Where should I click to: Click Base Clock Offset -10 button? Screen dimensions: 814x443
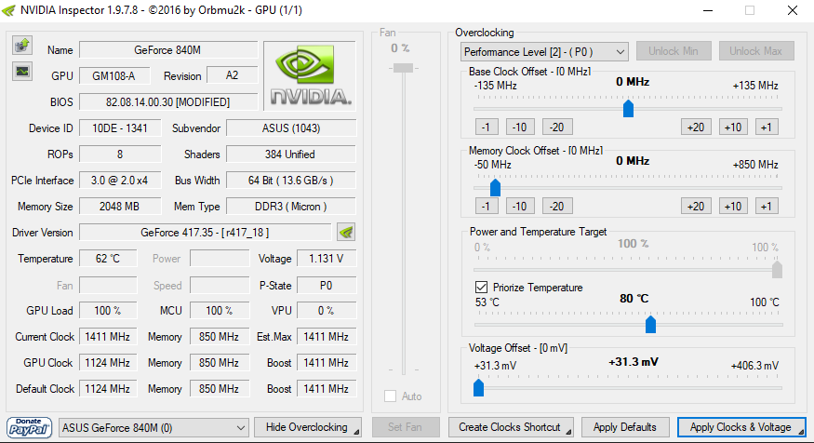click(520, 128)
